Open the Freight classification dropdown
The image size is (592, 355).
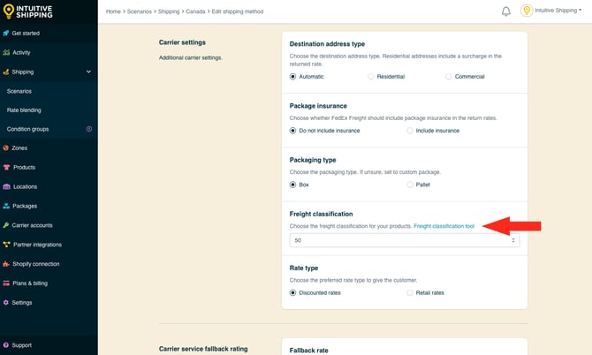pos(405,240)
